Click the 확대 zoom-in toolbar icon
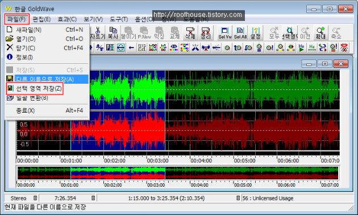The width and height of the screenshot is (358, 215). 320,33
